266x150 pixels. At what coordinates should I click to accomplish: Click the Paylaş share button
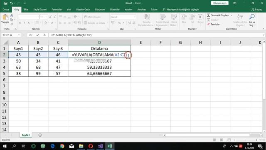coord(256,10)
